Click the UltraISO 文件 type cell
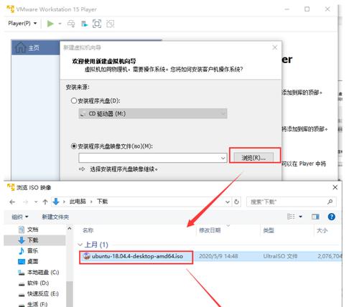This screenshot has height=307, width=359. tap(280, 256)
